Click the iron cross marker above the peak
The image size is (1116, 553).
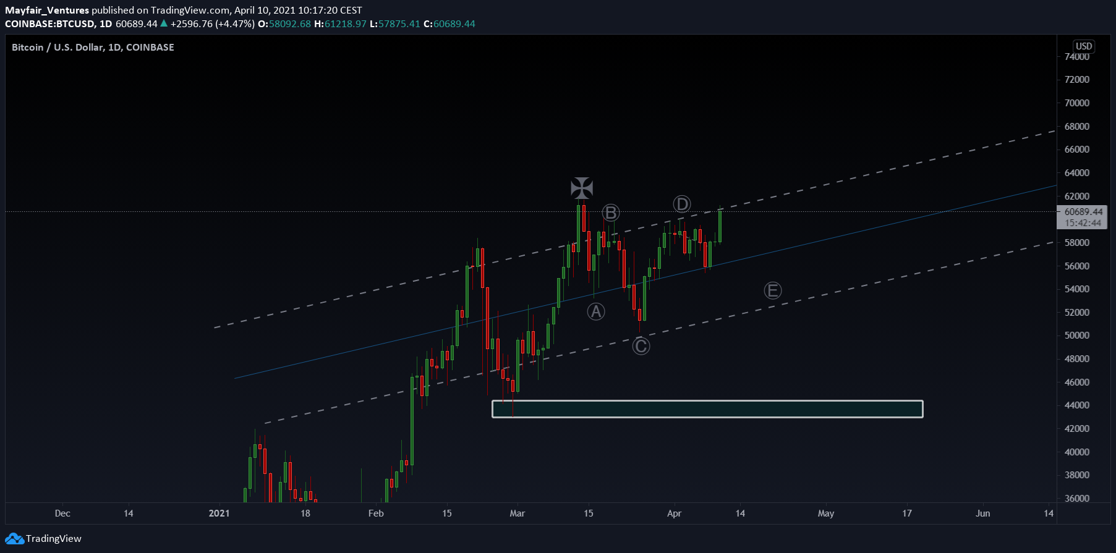[582, 188]
